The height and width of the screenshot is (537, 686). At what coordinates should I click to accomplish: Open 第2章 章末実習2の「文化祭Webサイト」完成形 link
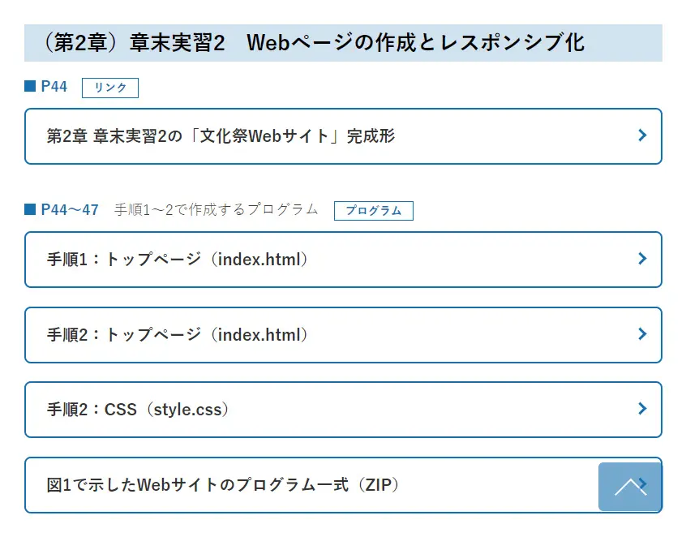pos(221,136)
